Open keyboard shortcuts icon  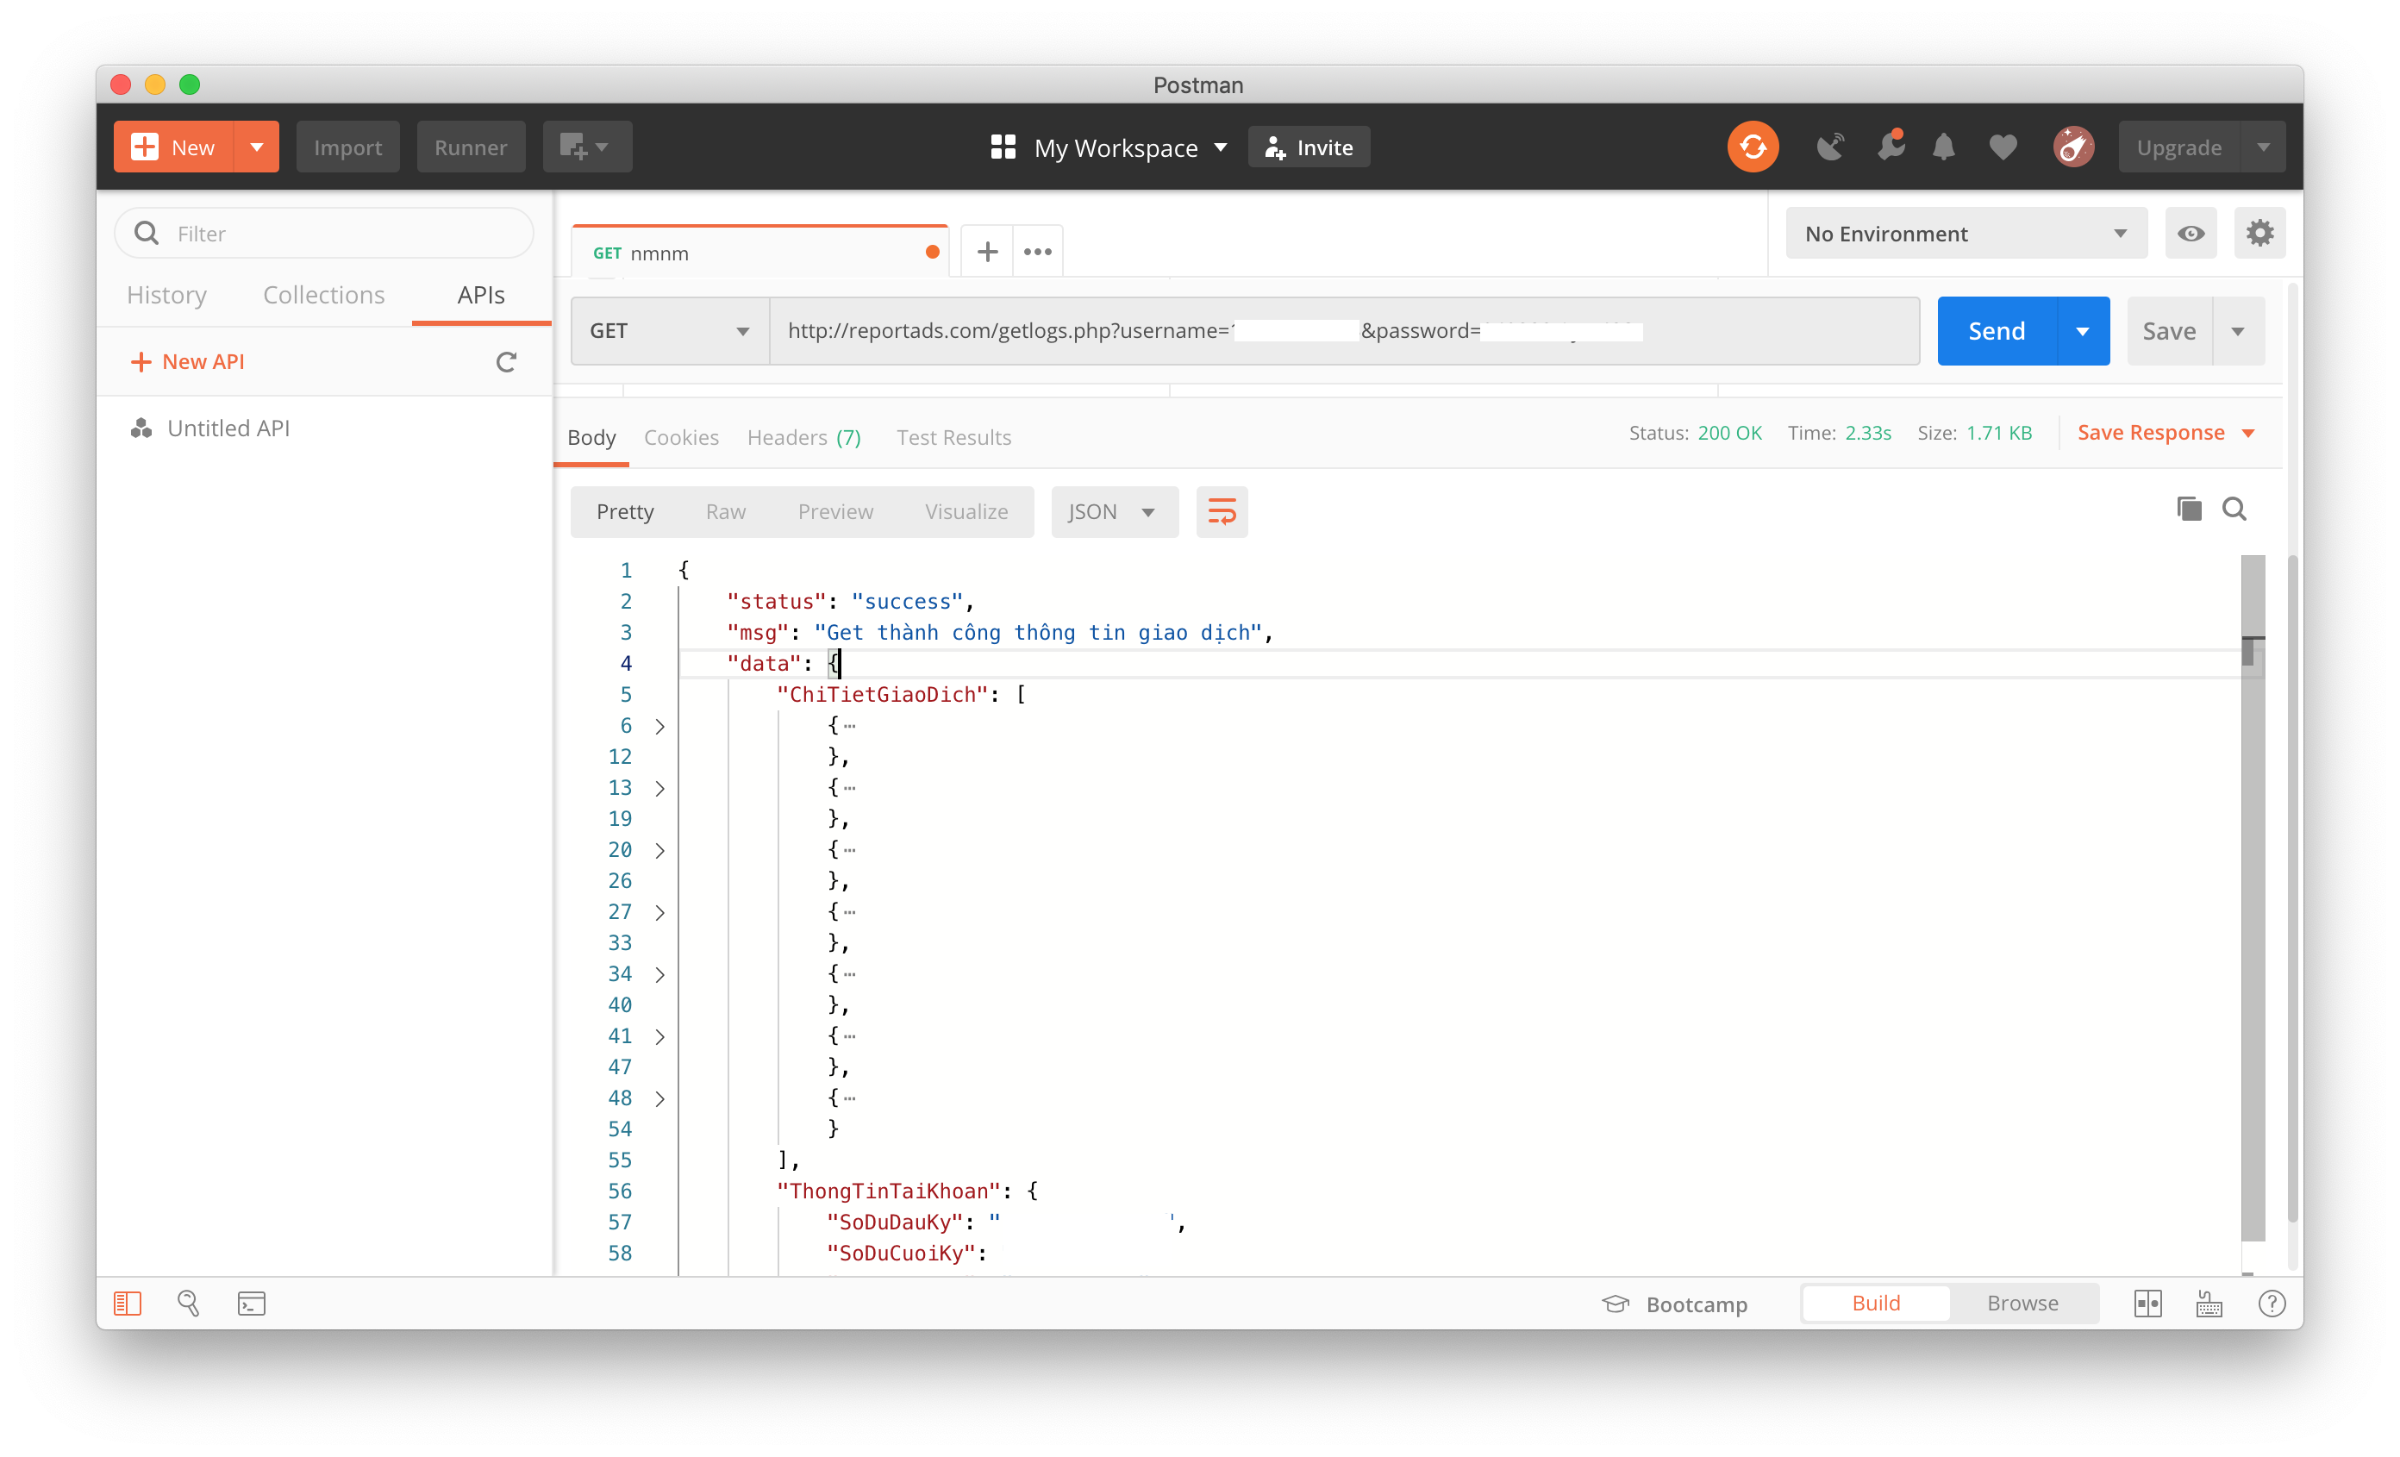[x=2209, y=1304]
